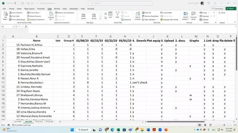Open the Sort dialog
This screenshot has height=133, width=238.
pos(110,15)
